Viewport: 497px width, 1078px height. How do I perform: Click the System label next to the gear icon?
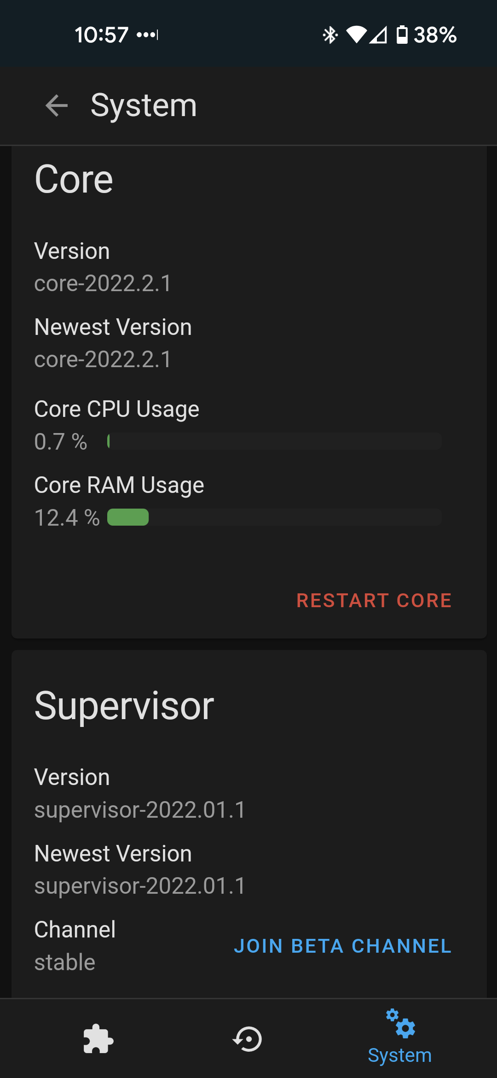[x=399, y=1055]
